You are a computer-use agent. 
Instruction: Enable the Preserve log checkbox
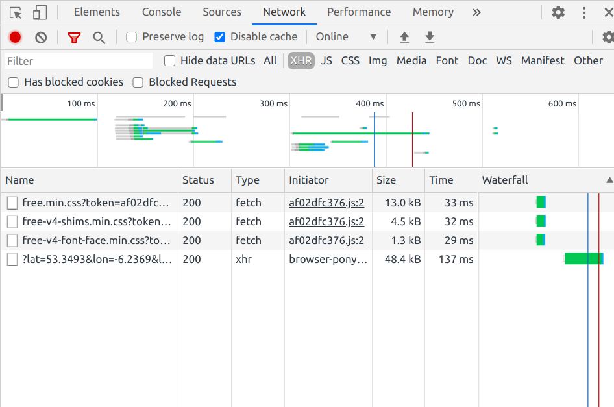(132, 37)
